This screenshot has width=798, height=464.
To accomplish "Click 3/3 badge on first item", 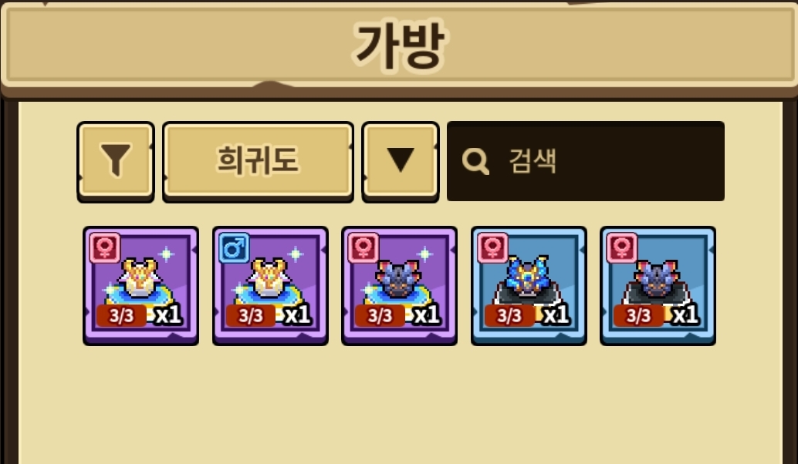I will point(122,315).
